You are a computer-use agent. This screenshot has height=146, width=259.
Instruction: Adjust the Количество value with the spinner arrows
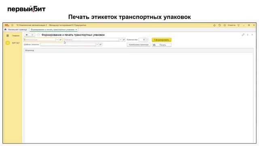click(x=147, y=40)
